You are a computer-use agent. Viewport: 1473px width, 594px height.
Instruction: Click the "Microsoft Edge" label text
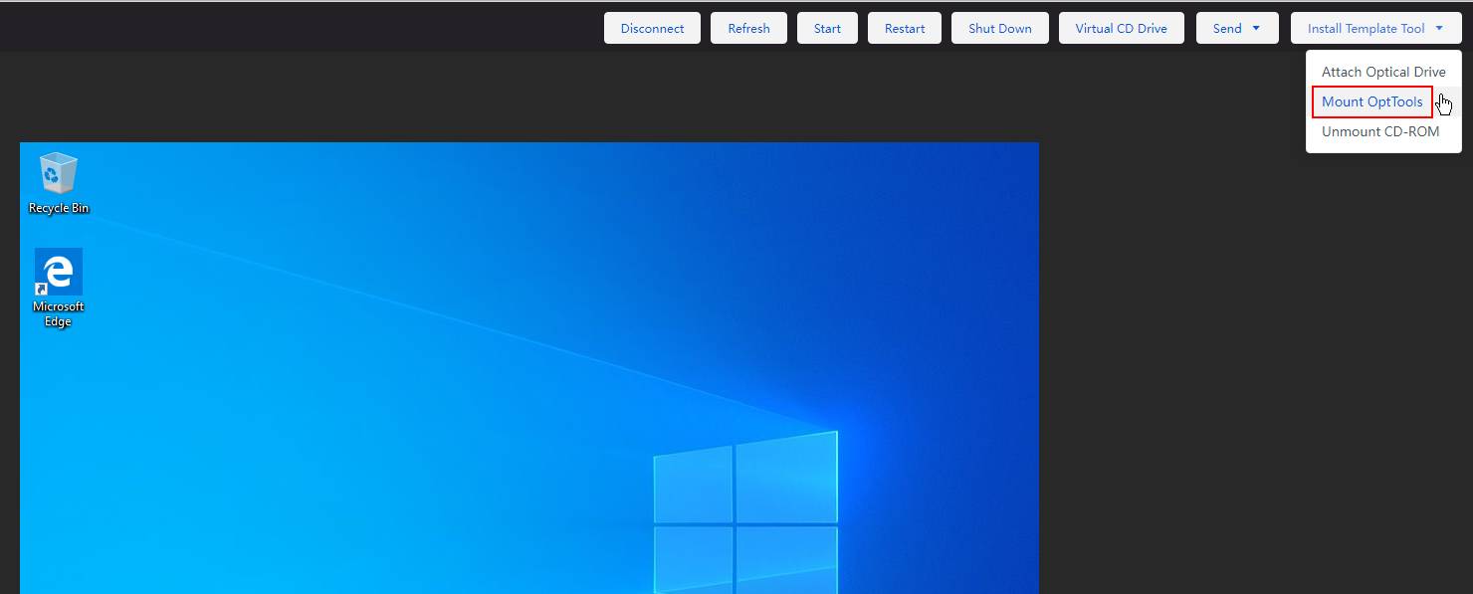pyautogui.click(x=59, y=314)
